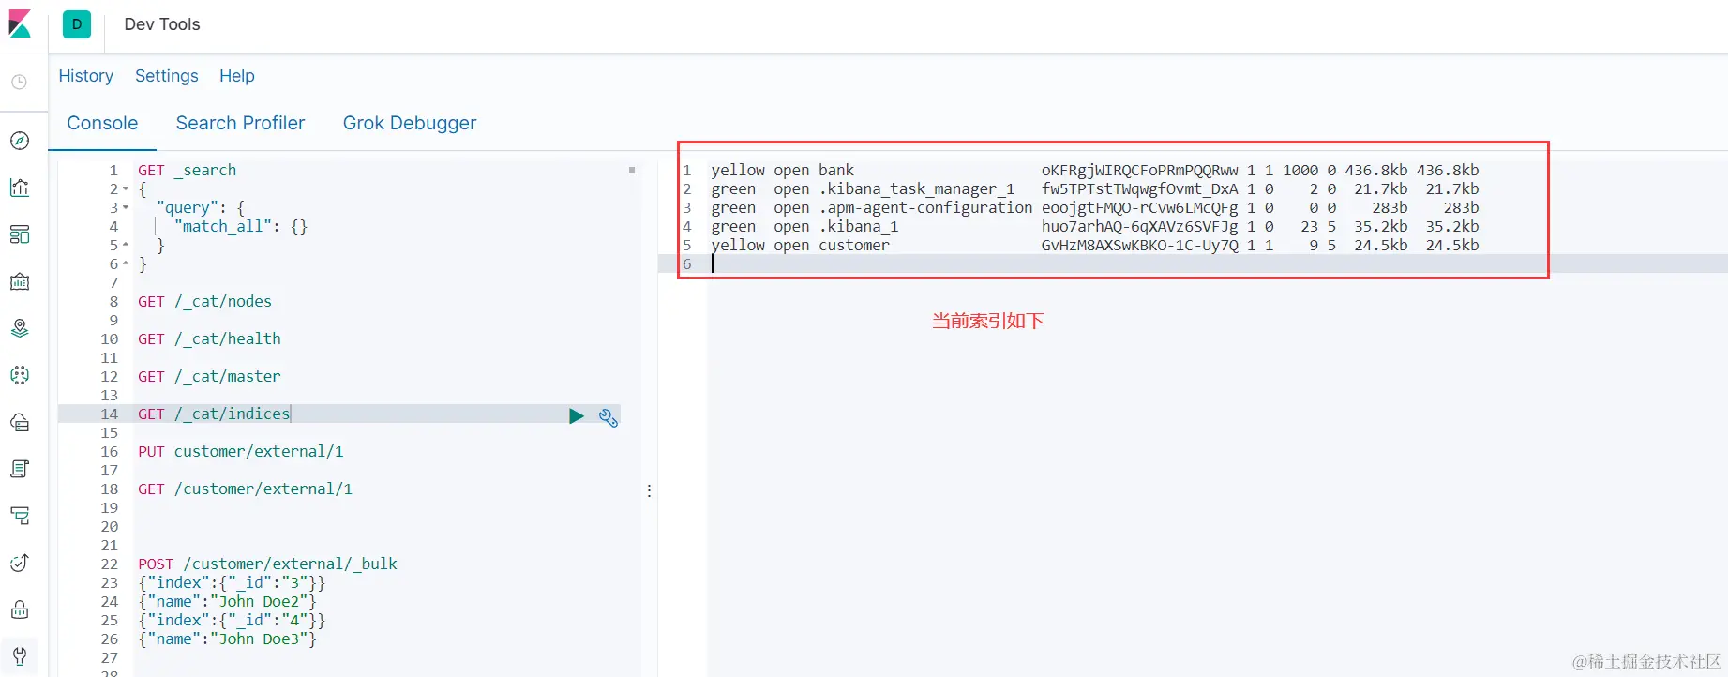Switch to the Grok Debugger tab
The height and width of the screenshot is (677, 1728).
[410, 123]
